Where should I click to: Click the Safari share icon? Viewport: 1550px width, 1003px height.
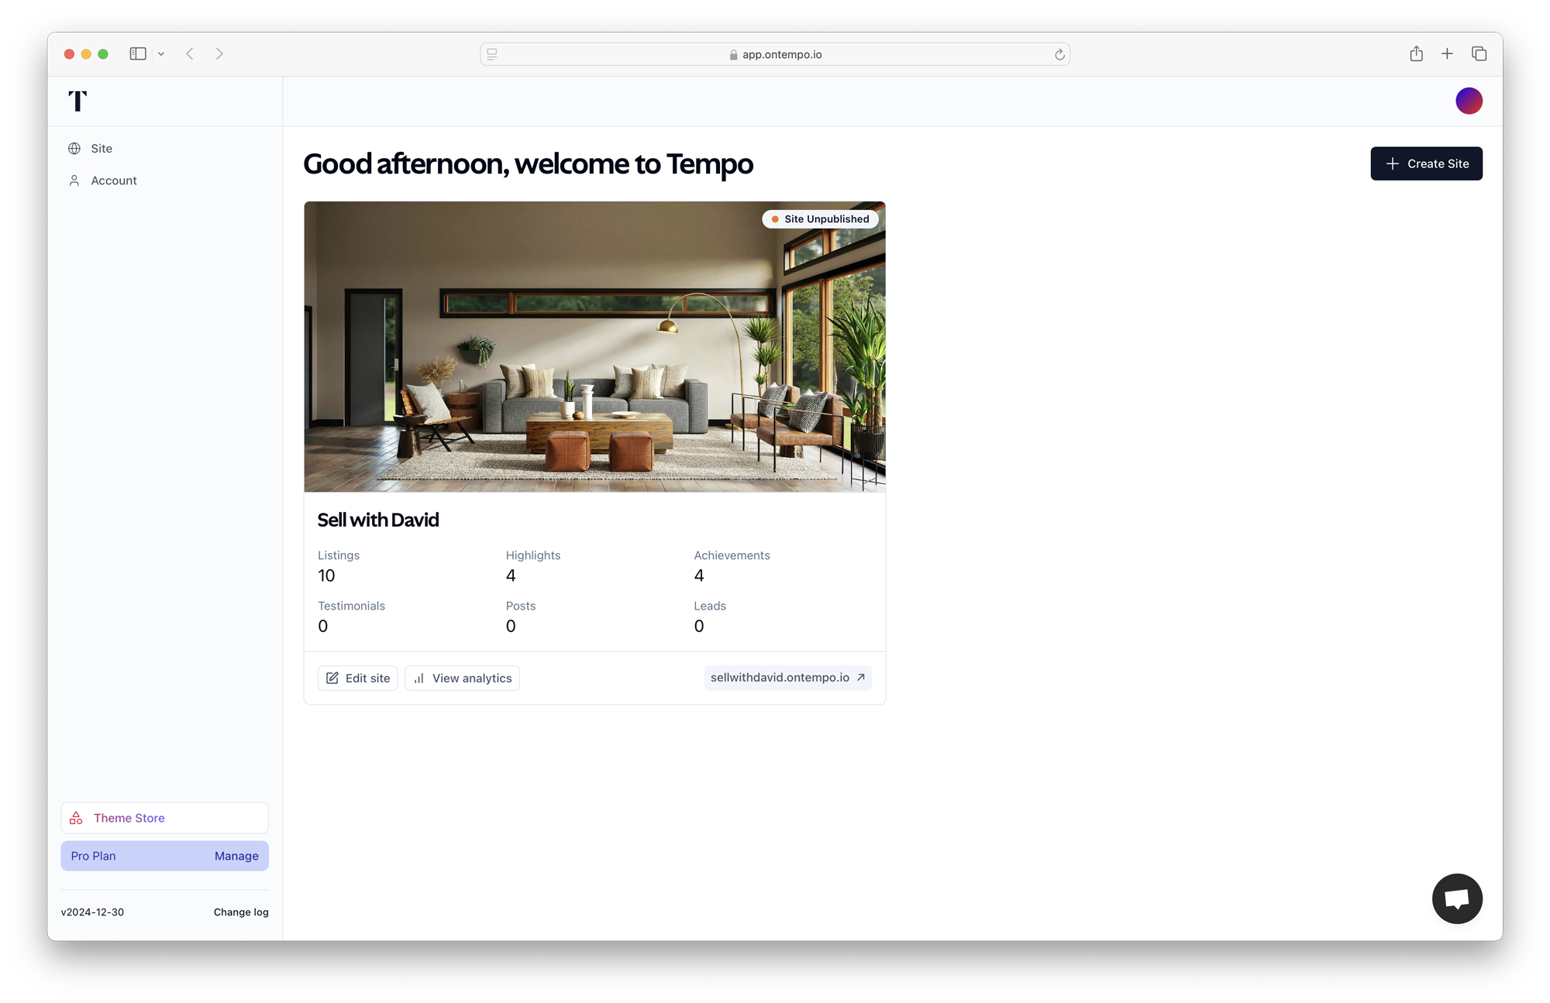coord(1416,53)
